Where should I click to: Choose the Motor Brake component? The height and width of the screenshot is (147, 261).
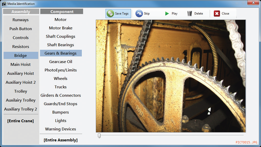[x=61, y=28]
